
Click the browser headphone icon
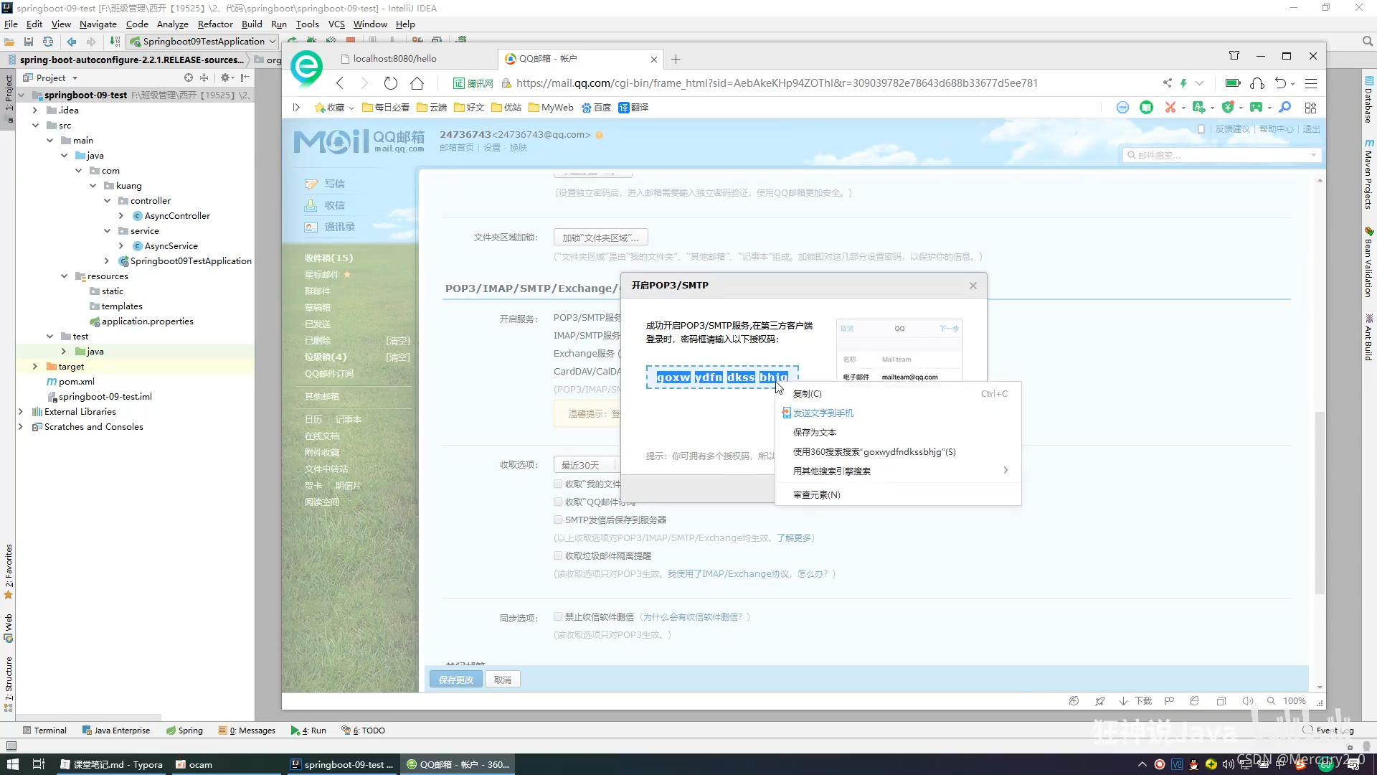(1257, 83)
